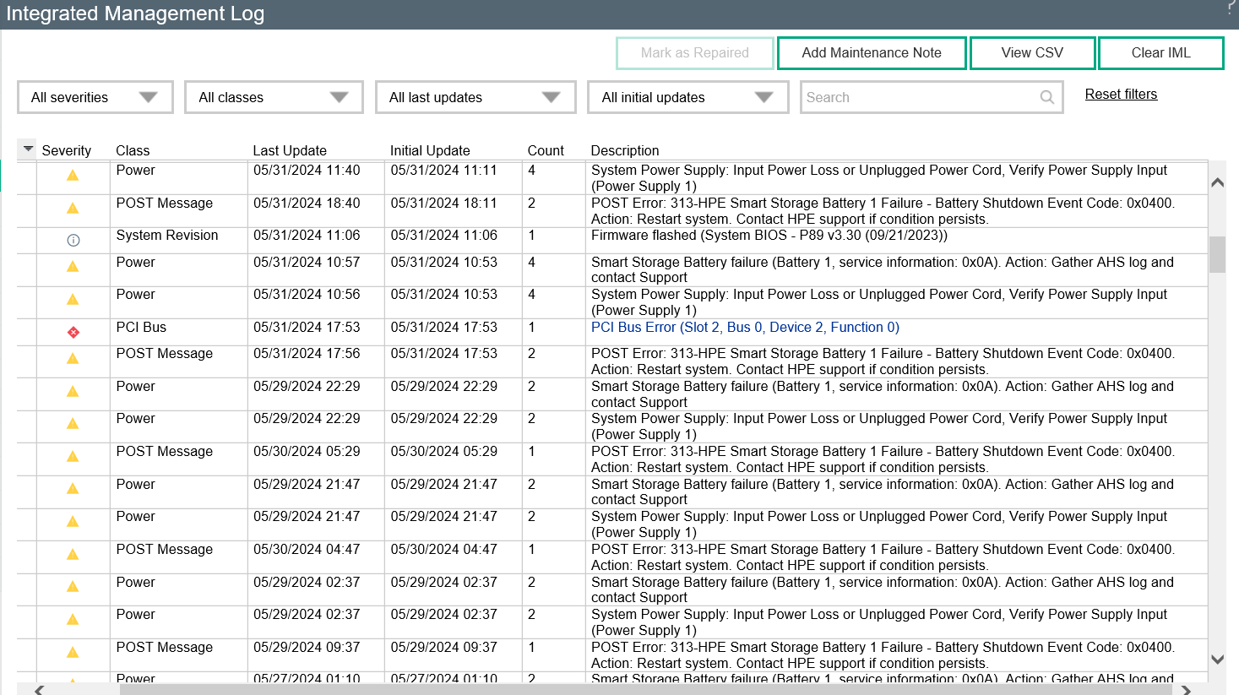1239x695 pixels.
Task: Open the All last updates dropdown
Action: click(475, 97)
